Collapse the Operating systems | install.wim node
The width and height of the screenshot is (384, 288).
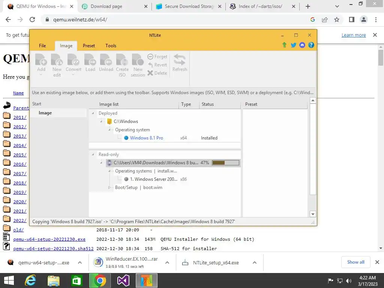click(x=109, y=171)
